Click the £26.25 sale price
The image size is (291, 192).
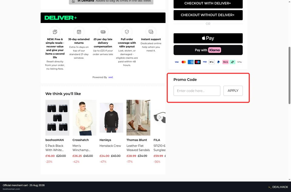coord(77,156)
